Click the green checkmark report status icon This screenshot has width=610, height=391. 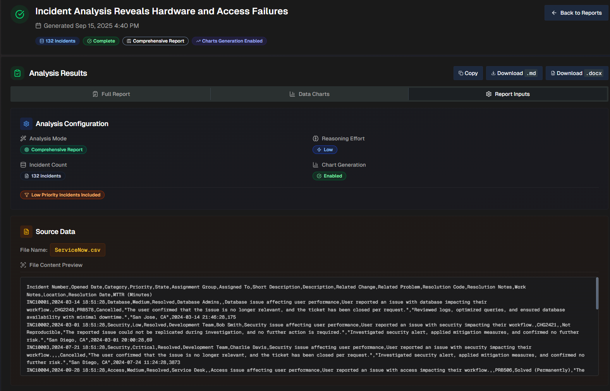pos(20,14)
